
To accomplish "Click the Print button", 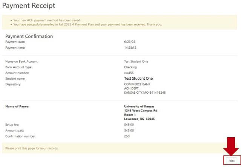I will tap(231, 161).
